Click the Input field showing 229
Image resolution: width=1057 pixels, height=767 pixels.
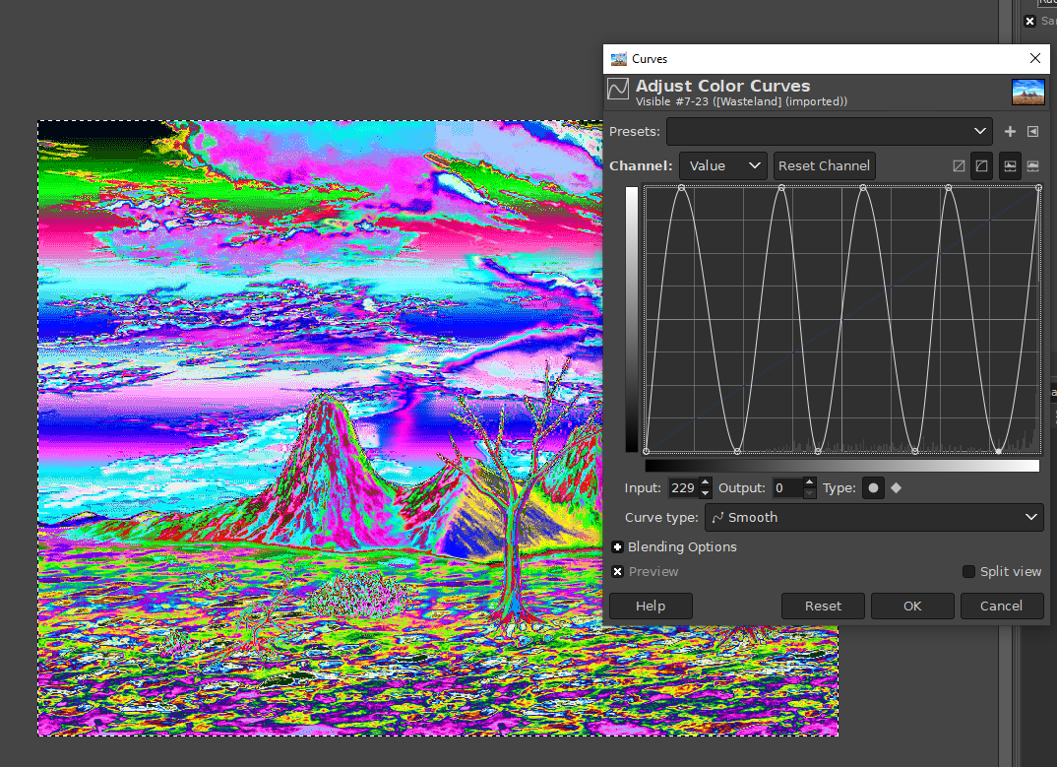pyautogui.click(x=683, y=487)
